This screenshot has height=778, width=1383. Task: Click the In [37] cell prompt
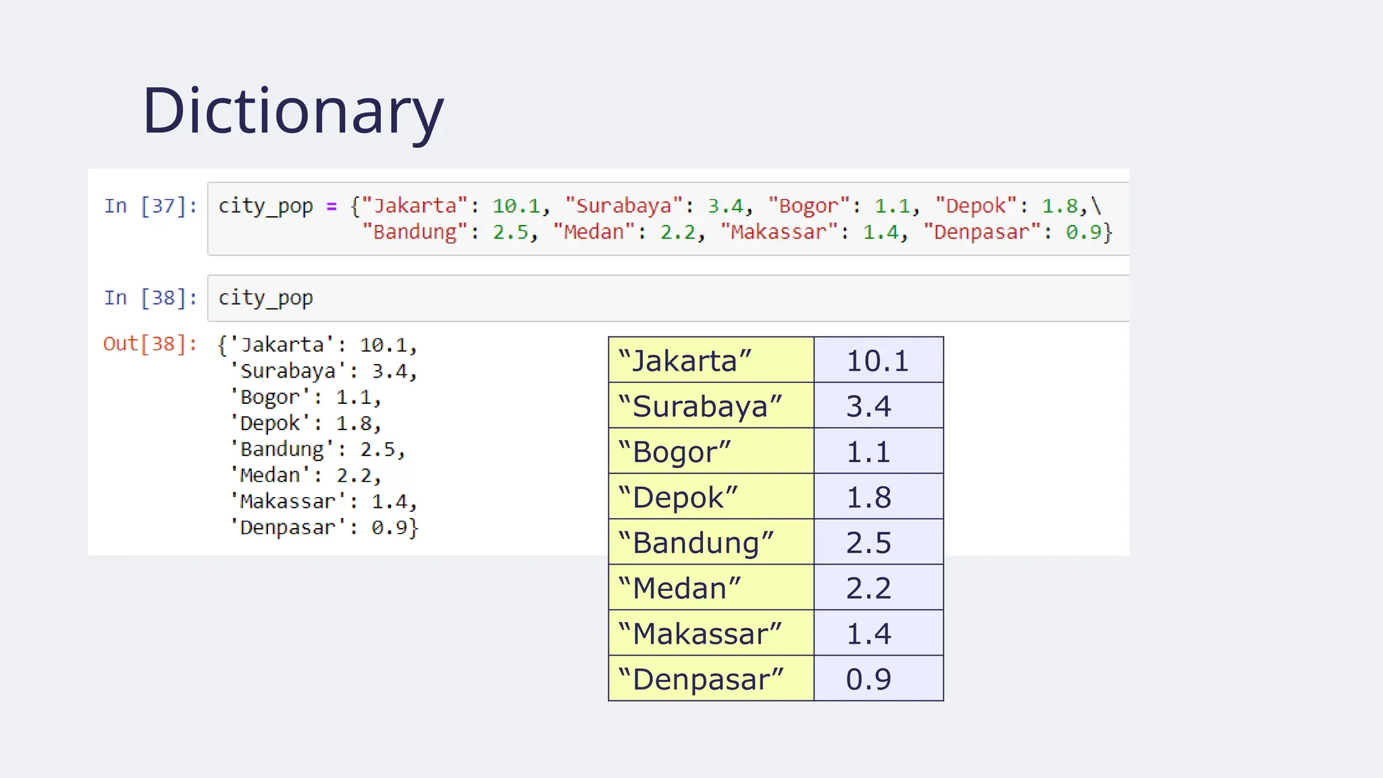pyautogui.click(x=151, y=205)
